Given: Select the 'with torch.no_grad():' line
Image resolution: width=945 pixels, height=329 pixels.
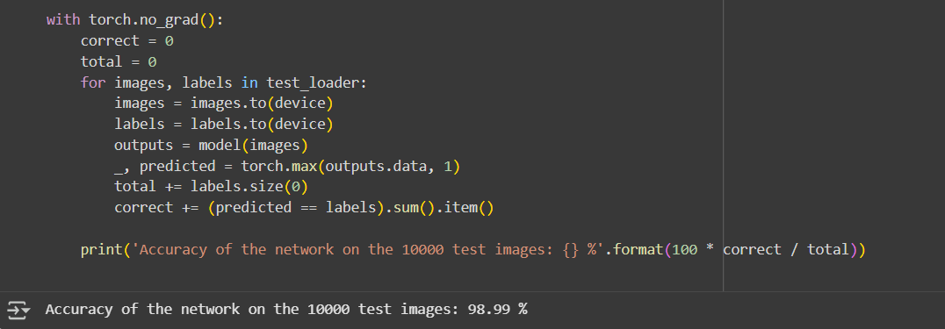Looking at the screenshot, I should click(135, 20).
